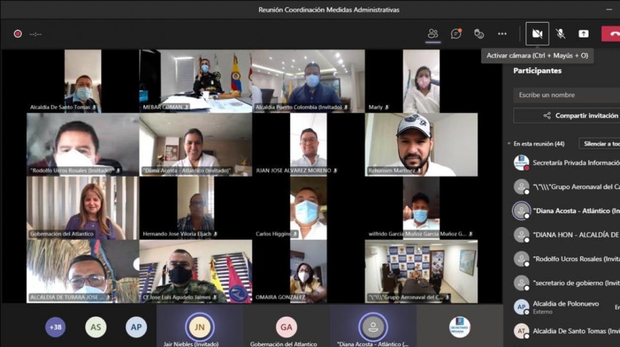
Task: Click the Escribe un nombre search field
Action: 566,95
